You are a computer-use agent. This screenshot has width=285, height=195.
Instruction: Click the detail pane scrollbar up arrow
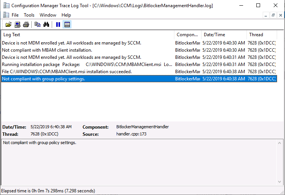pyautogui.click(x=280, y=143)
